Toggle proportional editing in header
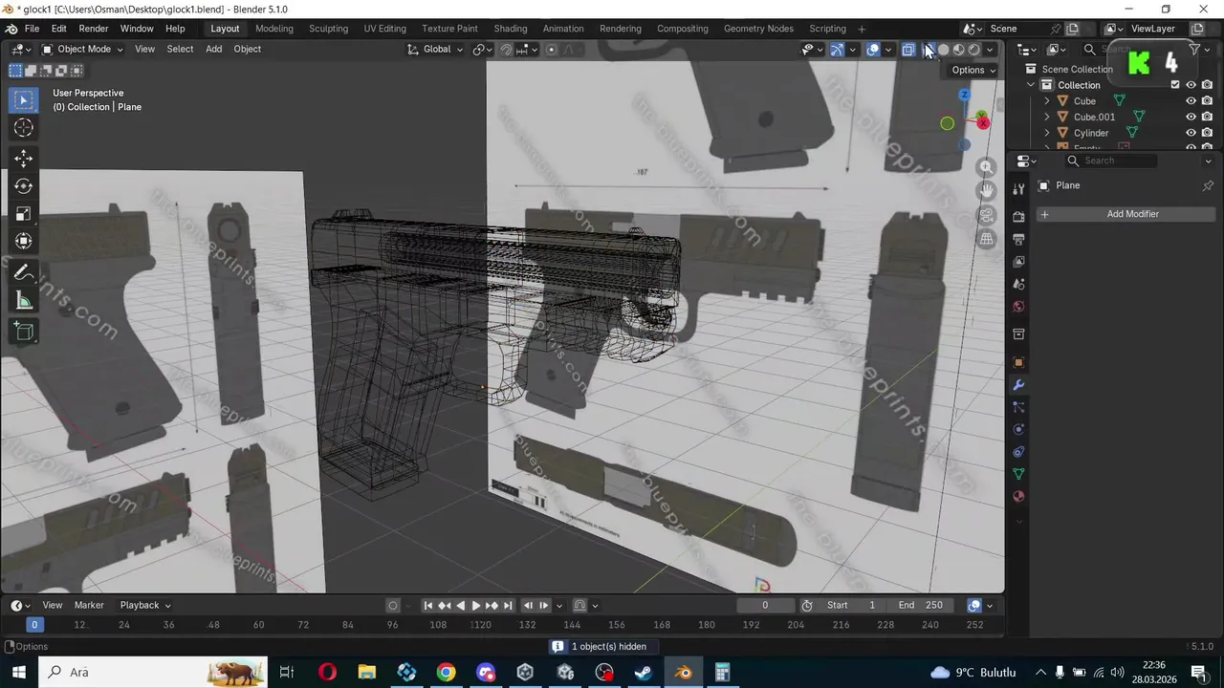The width and height of the screenshot is (1224, 688). click(552, 50)
